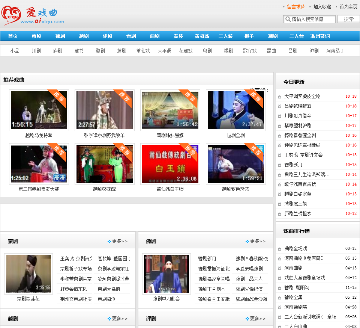Click the list icon beside 川剧船舟借伞
360x328 pixels.
point(279,116)
